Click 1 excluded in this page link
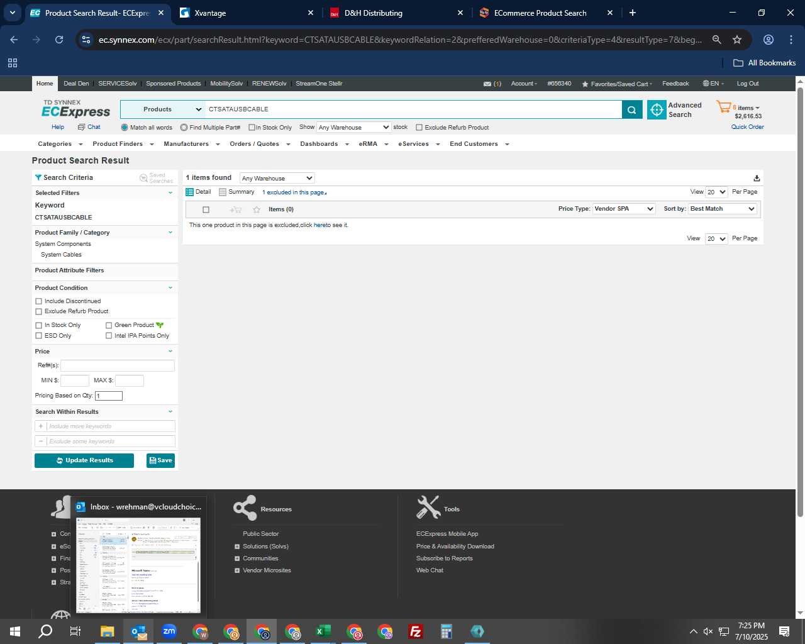This screenshot has width=805, height=644. [294, 192]
